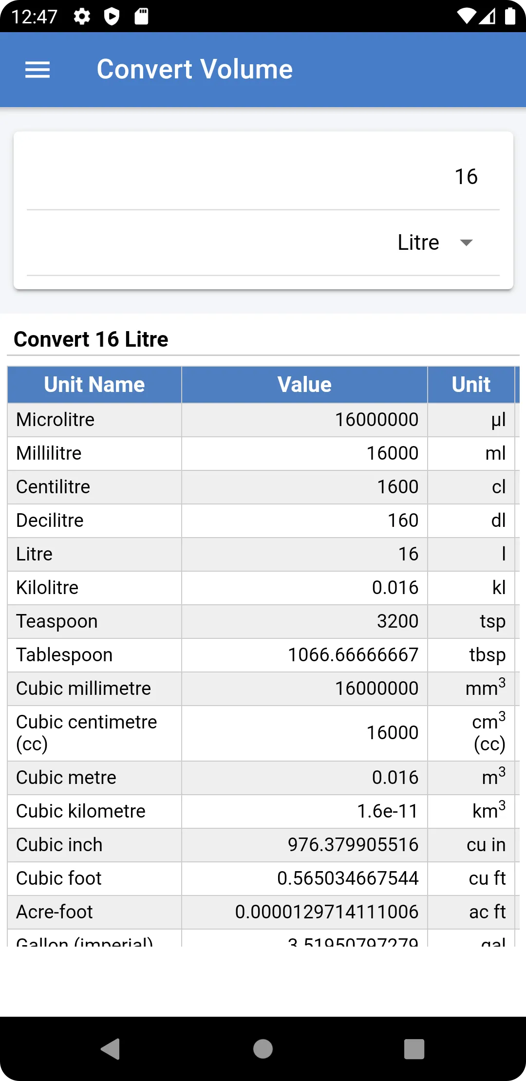Screen dimensions: 526x1081
Task: Edit the value field showing 16
Action: (x=263, y=177)
